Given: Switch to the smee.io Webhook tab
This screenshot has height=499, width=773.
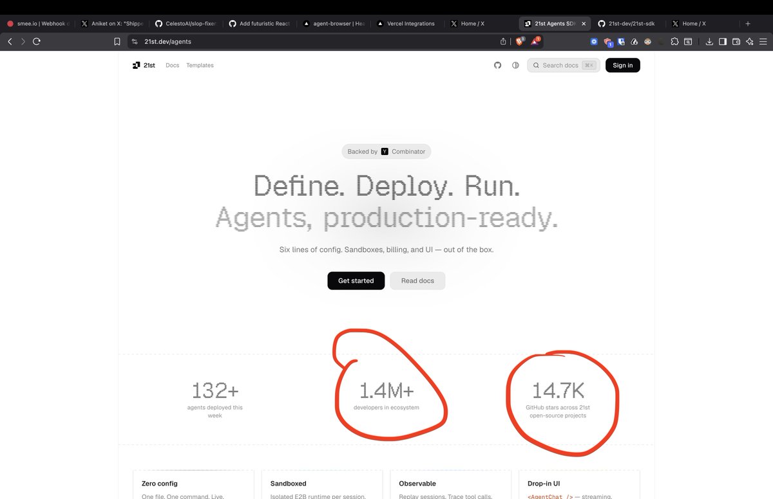Looking at the screenshot, I should pos(38,24).
